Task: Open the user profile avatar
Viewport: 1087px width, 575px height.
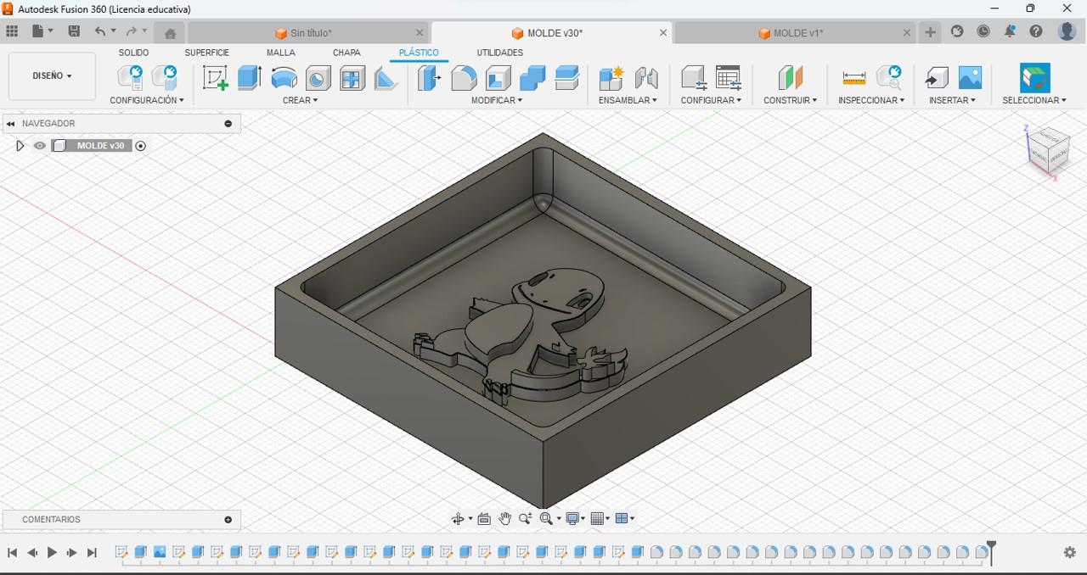Action: [x=1067, y=31]
